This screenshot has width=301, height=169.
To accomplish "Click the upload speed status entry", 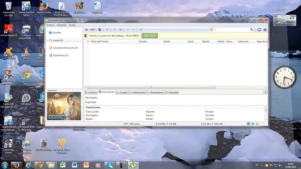I will [212, 124].
